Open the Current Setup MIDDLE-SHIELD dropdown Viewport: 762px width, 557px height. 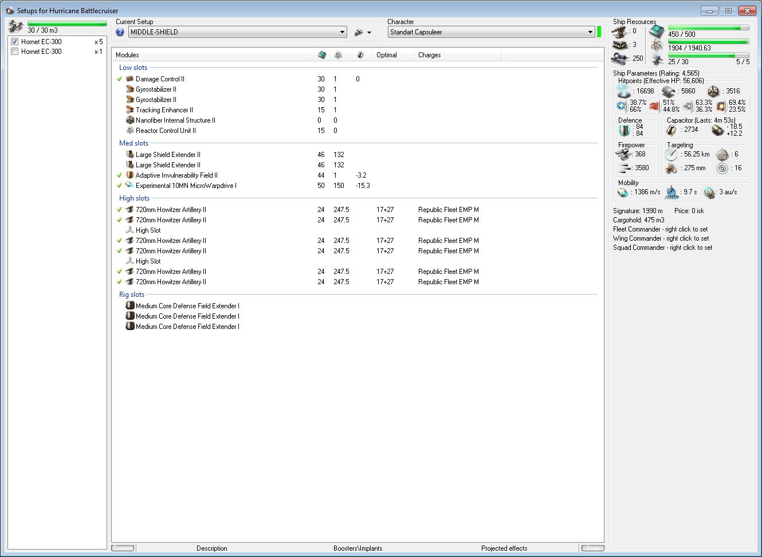coord(342,32)
